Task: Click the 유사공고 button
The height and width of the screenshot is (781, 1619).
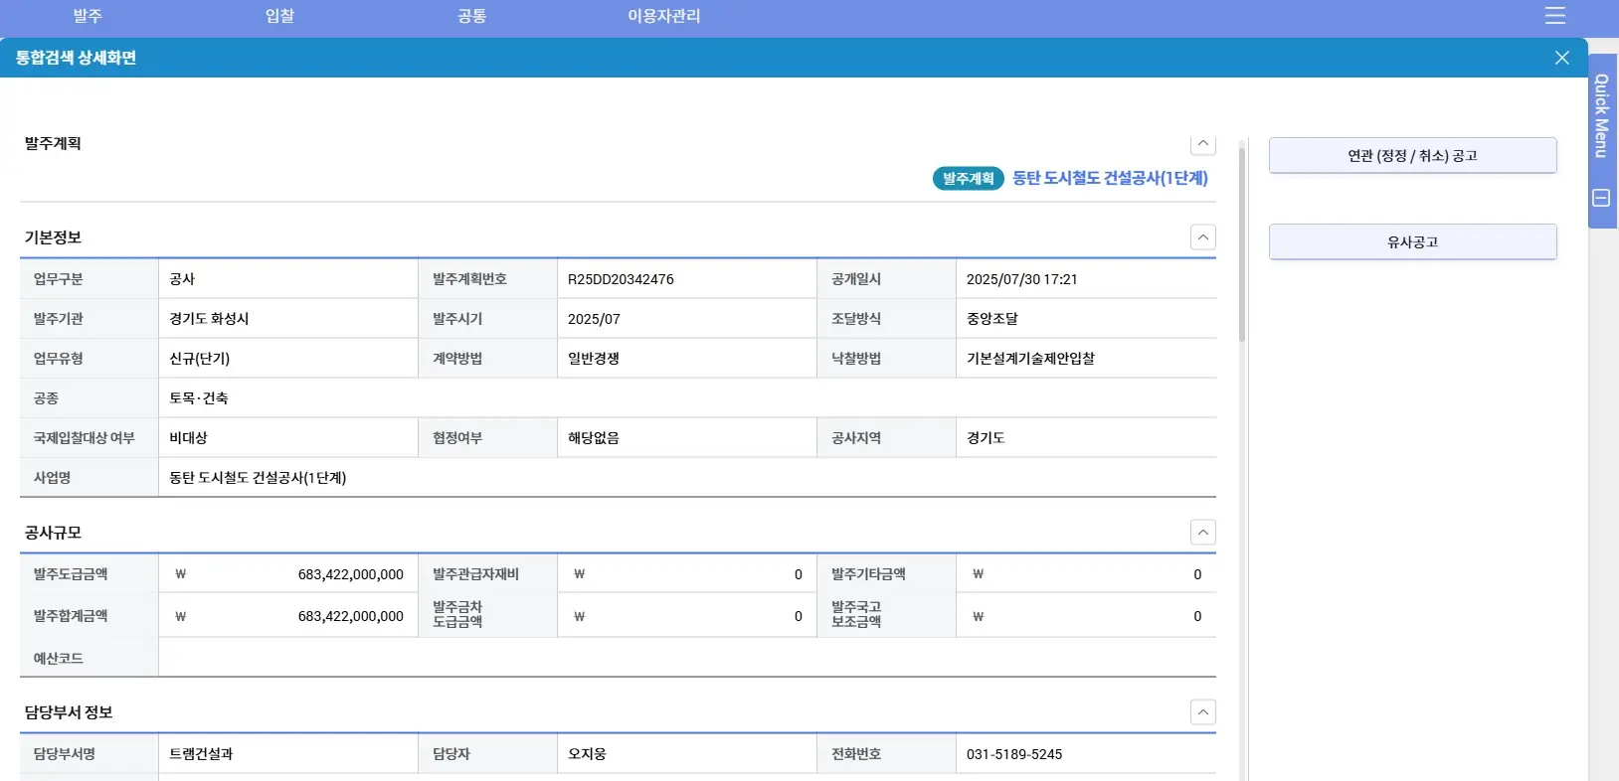Action: [x=1412, y=242]
